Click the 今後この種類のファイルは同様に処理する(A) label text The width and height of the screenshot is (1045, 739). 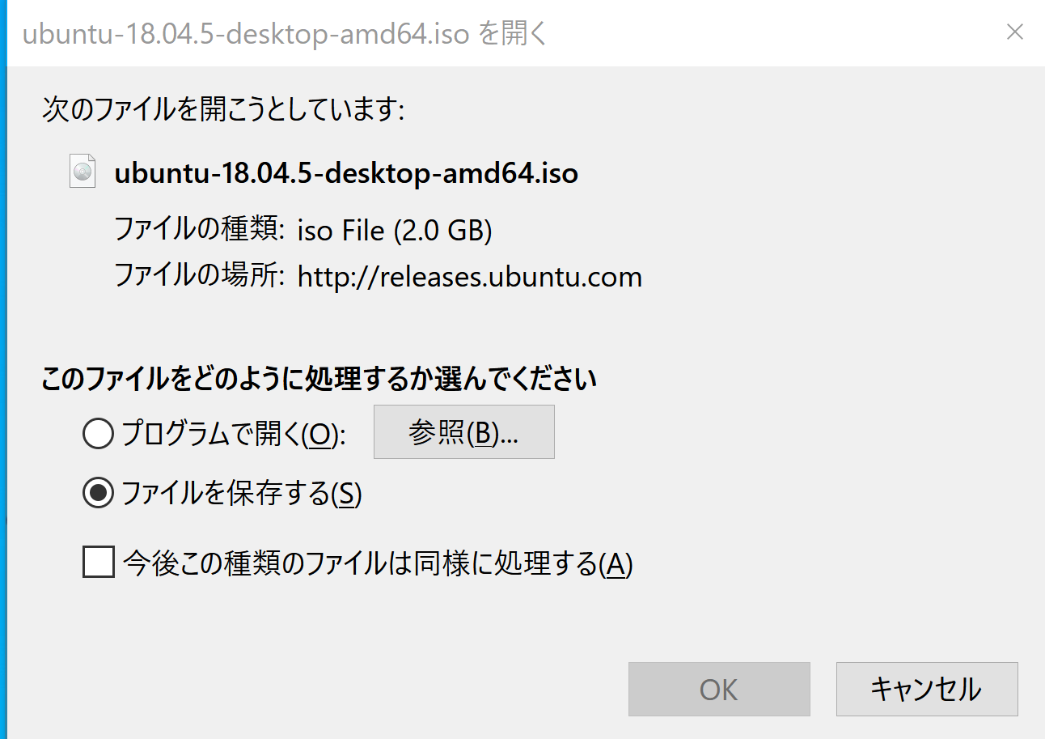click(x=378, y=563)
